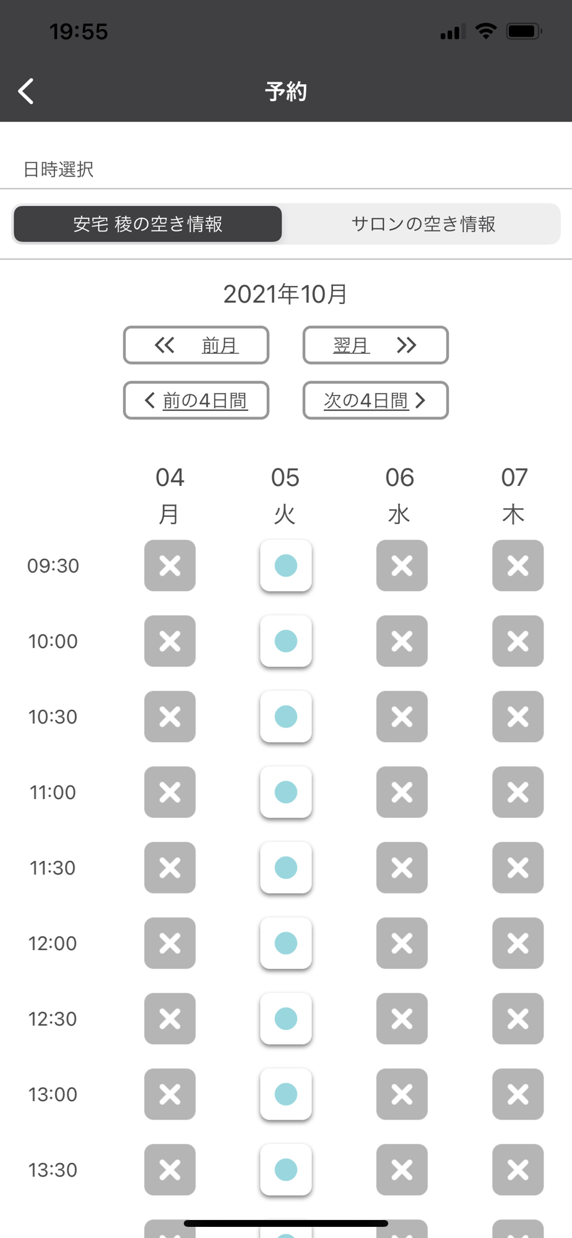Go back using the header chevron
The image size is (572, 1238).
(26, 92)
